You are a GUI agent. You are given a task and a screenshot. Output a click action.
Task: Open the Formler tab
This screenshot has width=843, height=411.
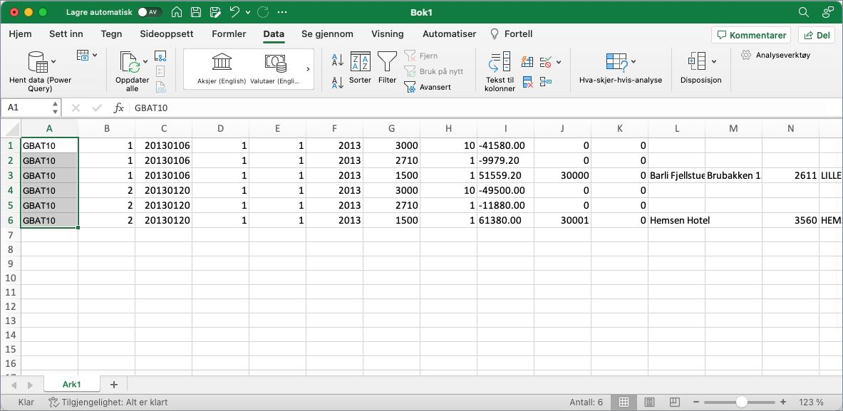click(229, 34)
